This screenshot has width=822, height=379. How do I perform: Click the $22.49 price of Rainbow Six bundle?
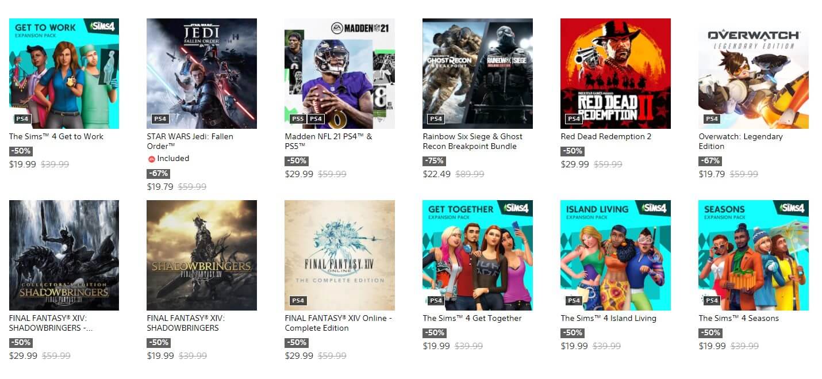click(437, 174)
